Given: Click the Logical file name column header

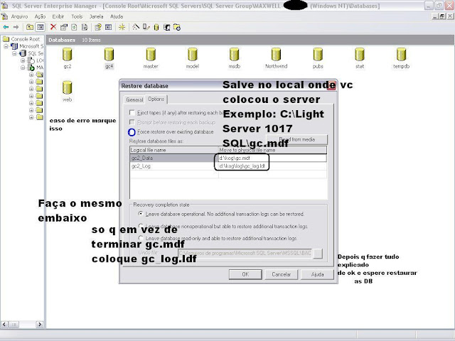Looking at the screenshot, I should coord(173,150).
